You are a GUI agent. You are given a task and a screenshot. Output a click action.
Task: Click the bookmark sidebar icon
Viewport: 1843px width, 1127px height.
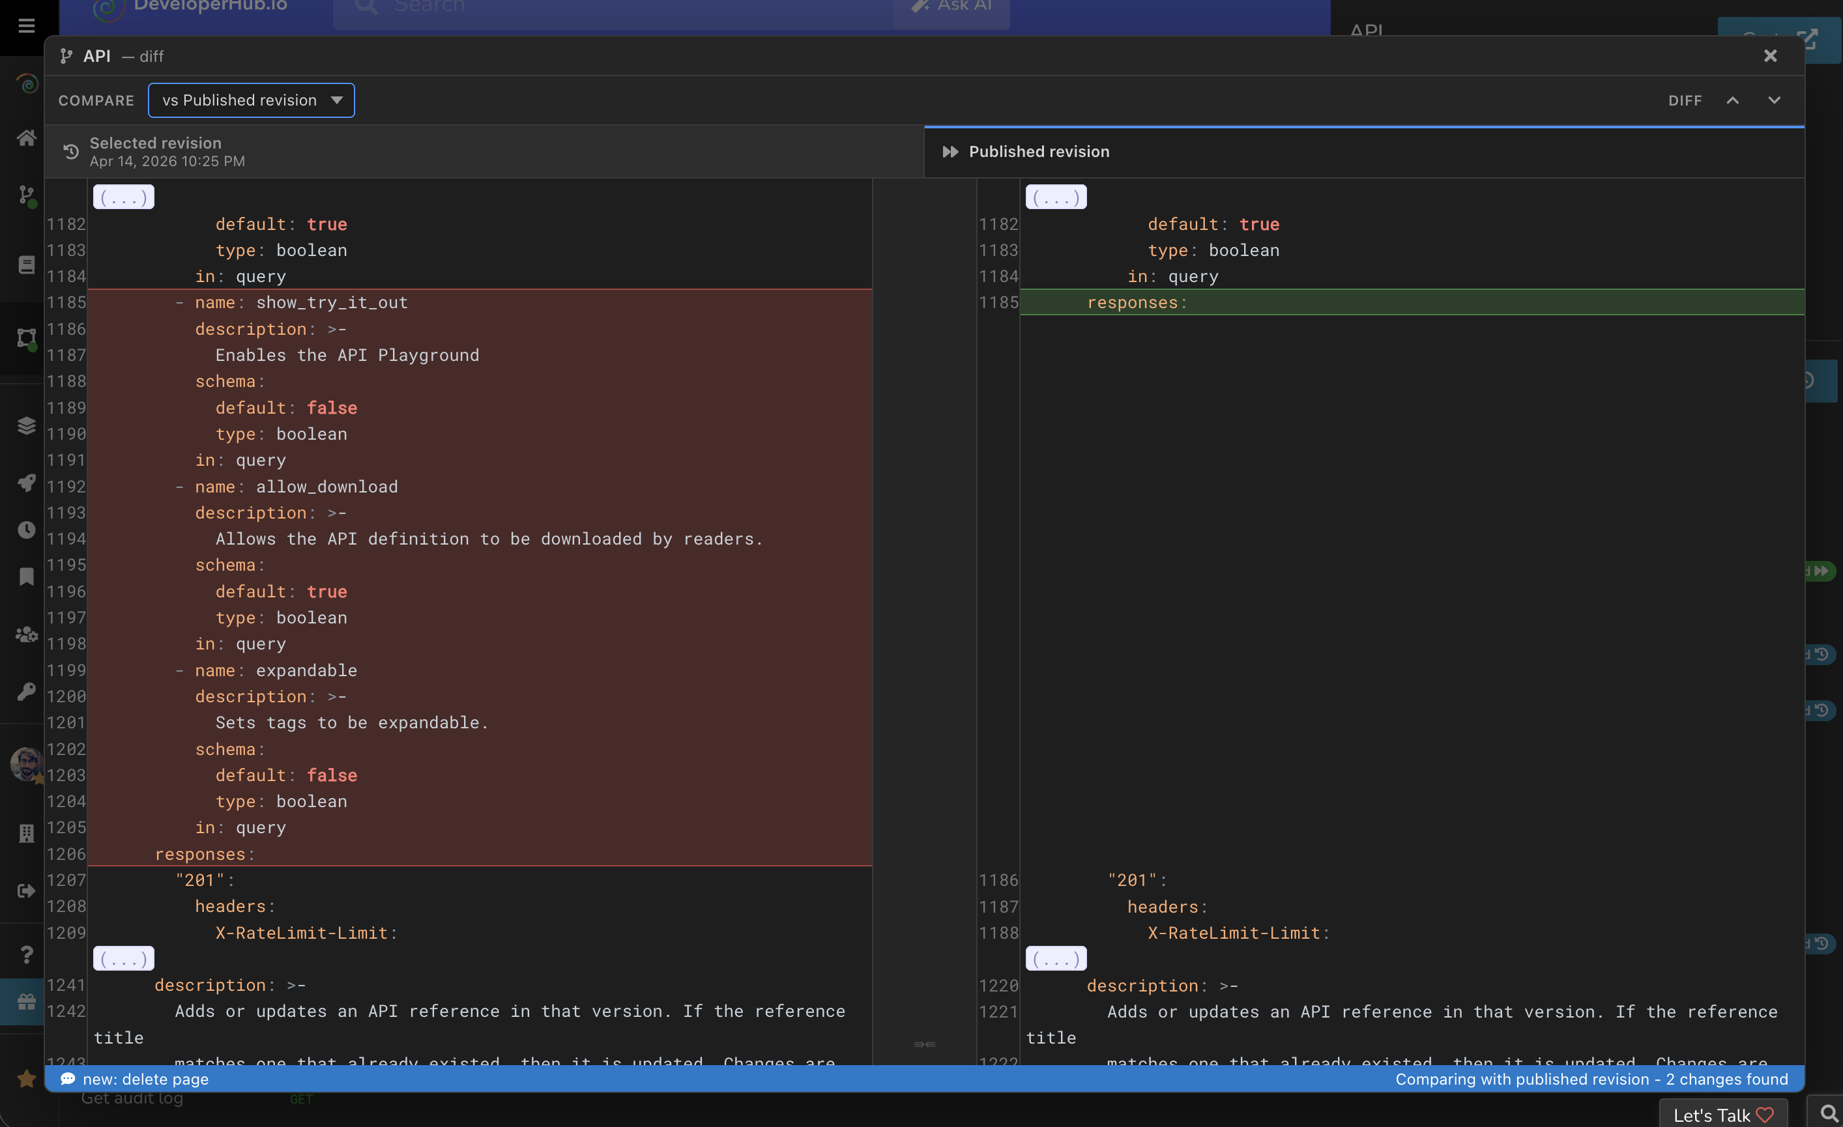click(27, 577)
